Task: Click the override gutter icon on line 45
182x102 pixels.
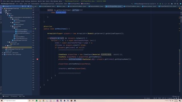Action: 35,29
